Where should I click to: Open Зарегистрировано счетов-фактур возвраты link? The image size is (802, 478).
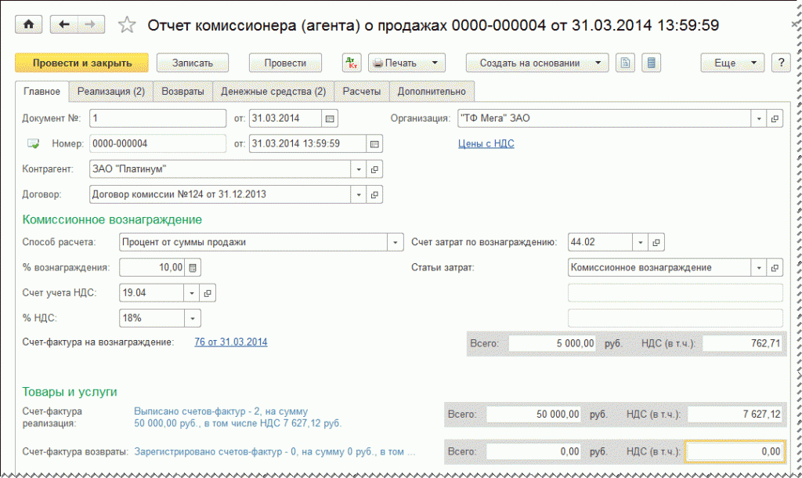(275, 452)
